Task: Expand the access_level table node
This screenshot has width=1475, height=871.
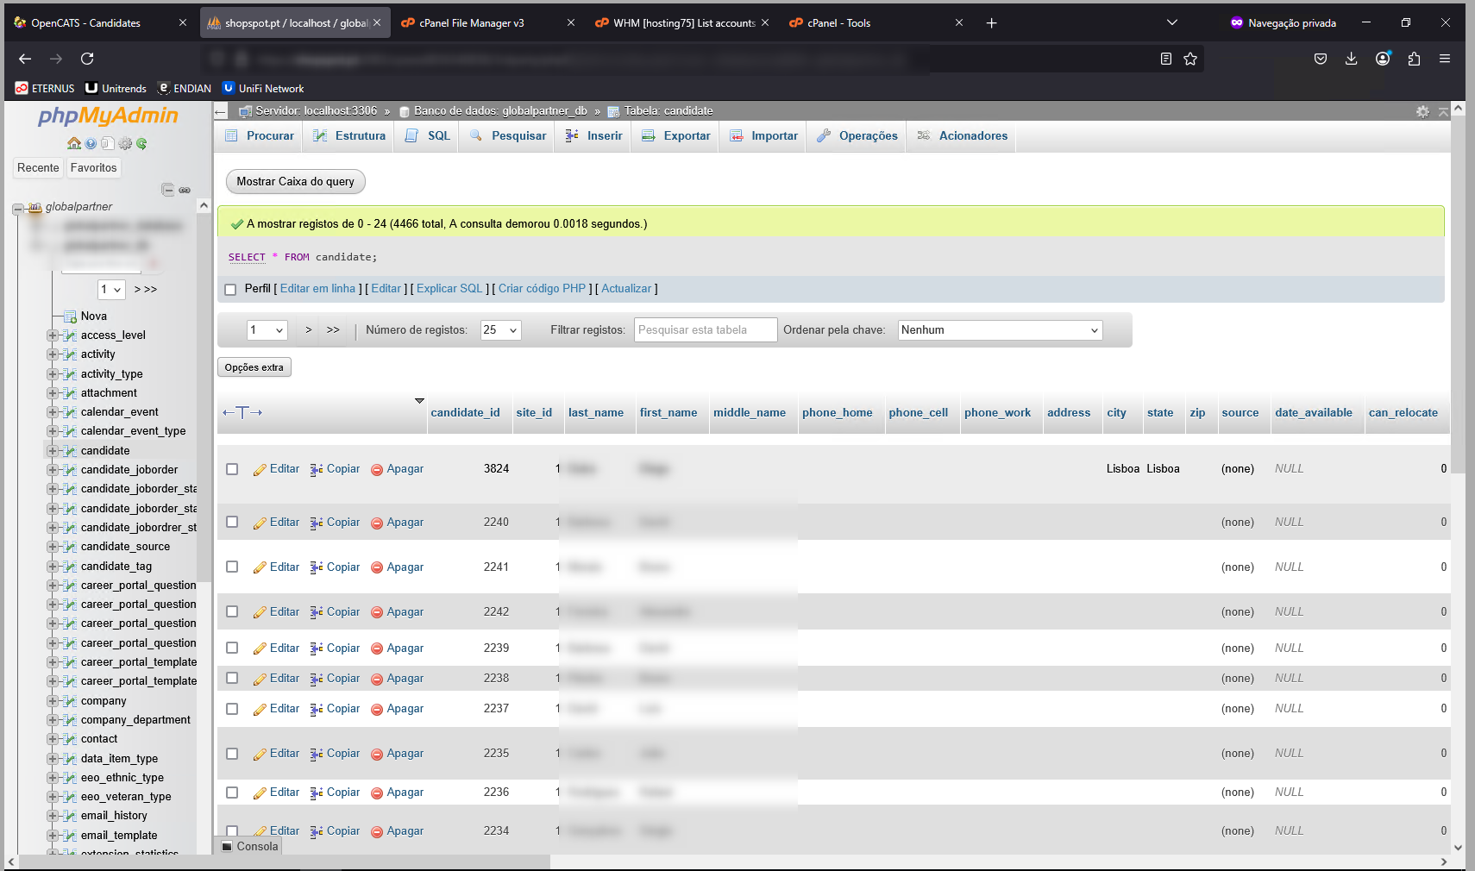Action: (x=53, y=335)
